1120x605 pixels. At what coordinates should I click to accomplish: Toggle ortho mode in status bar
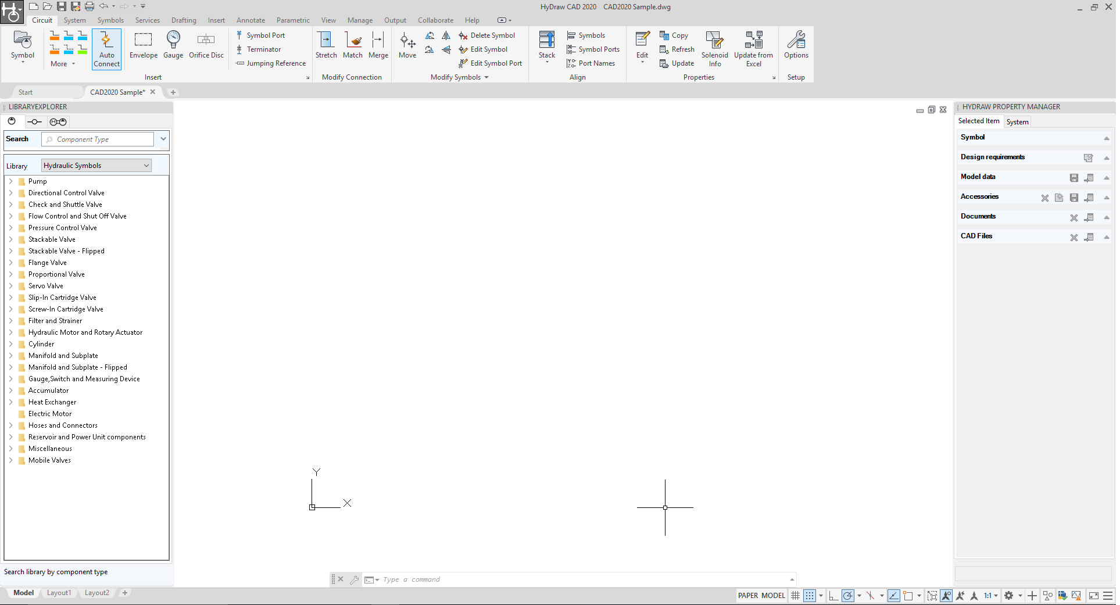pos(833,596)
